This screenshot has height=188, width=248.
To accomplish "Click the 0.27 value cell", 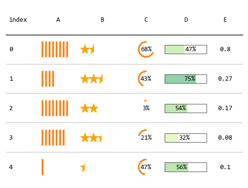I will pos(225,79).
